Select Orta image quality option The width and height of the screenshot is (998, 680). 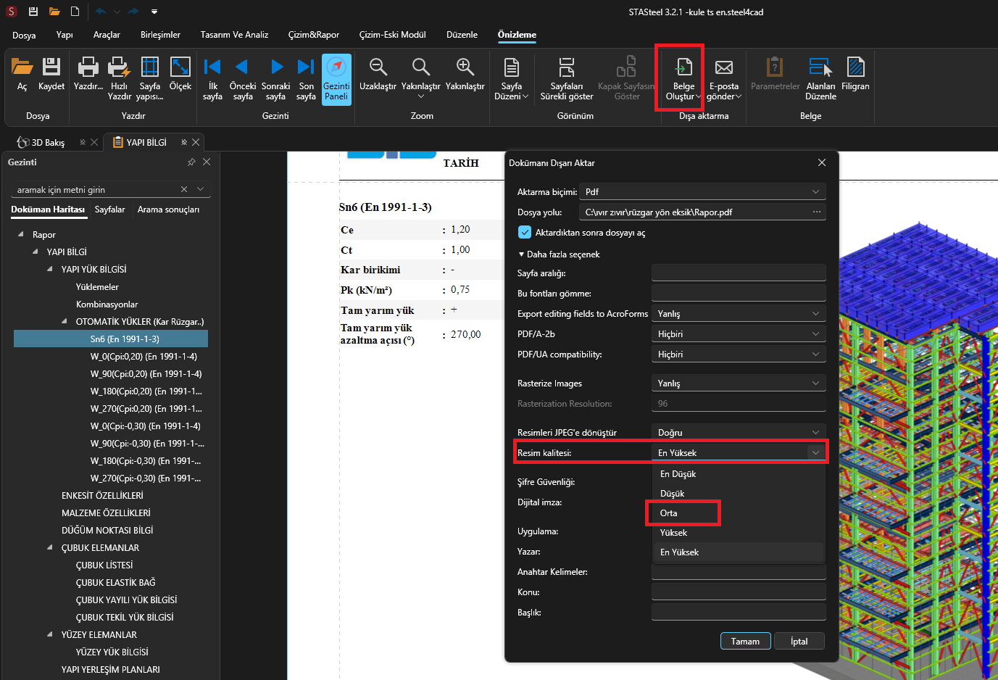click(x=669, y=513)
